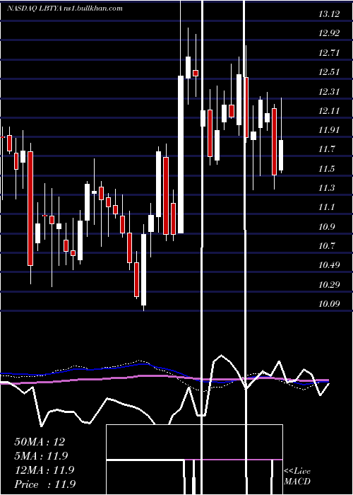The width and height of the screenshot is (353, 495).
Task: Click the 12.71 price axis label
Action: (329, 53)
